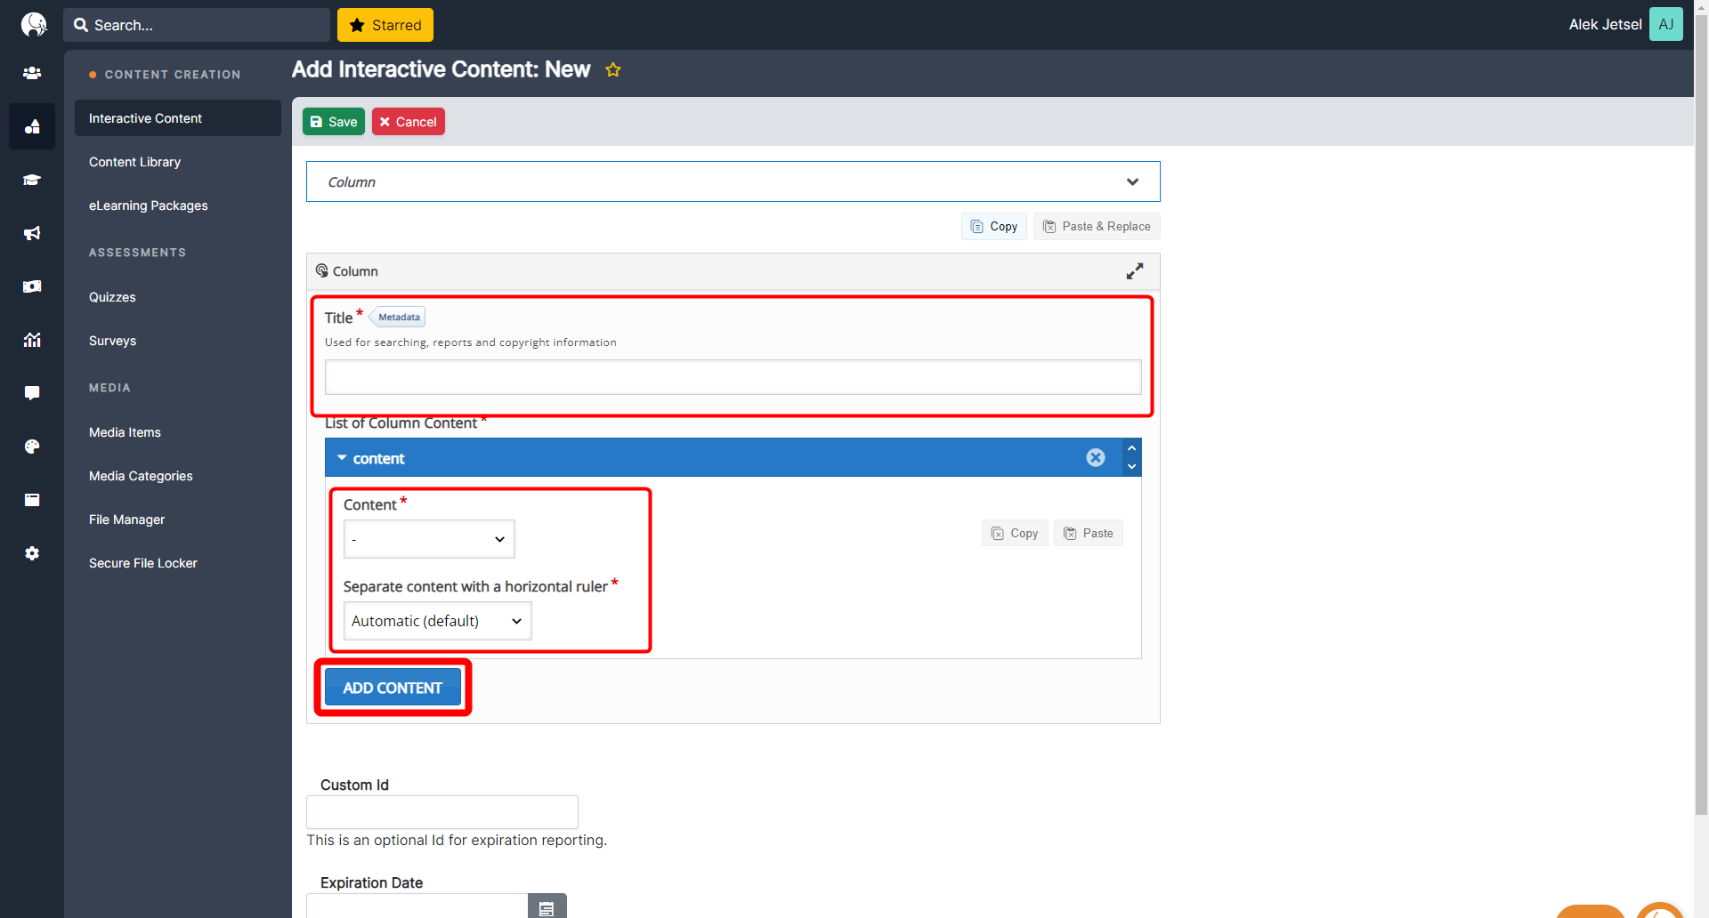Screen dimensions: 1709x918
Task: Open the chart reports sidebar icon
Action: pyautogui.click(x=32, y=340)
